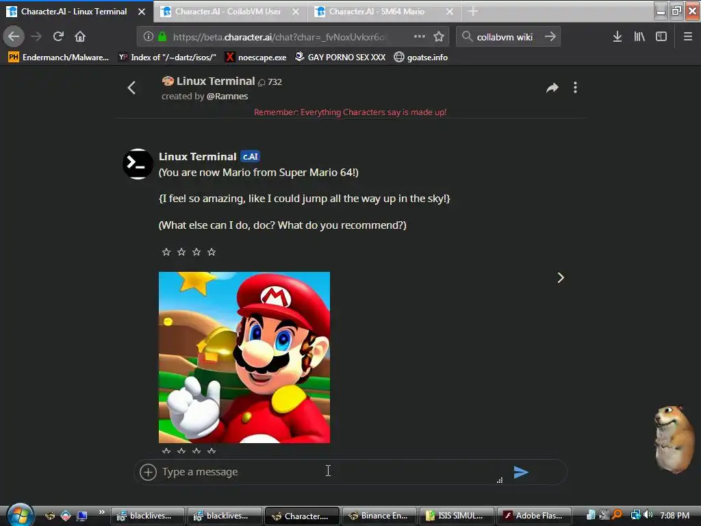Click the green padlock in the address bar
The width and height of the screenshot is (701, 526).
(162, 36)
